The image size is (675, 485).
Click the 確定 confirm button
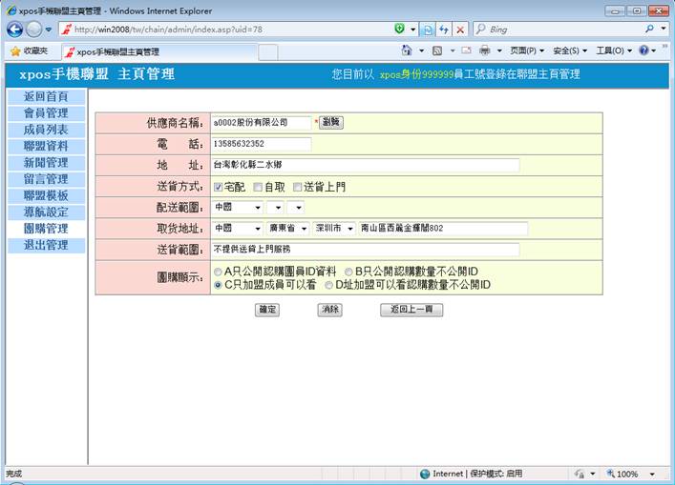click(x=268, y=310)
